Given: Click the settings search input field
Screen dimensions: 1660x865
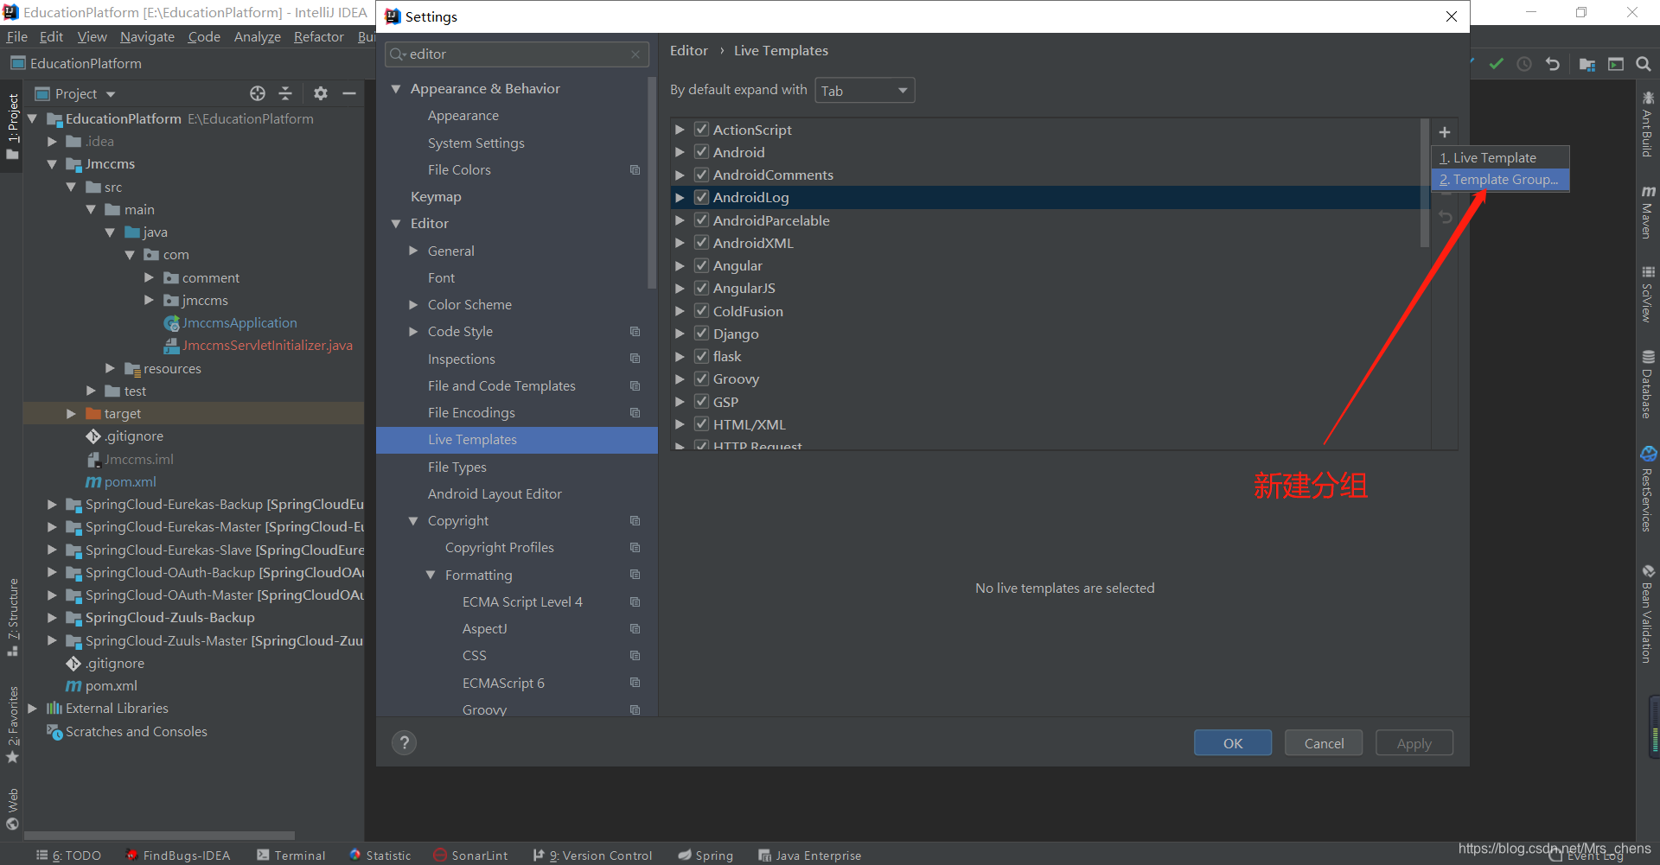Looking at the screenshot, I should 516,54.
